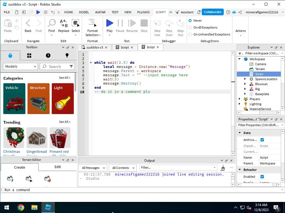Select Script in Explorer tree
Screen dimensions: 285x213
pos(259,74)
